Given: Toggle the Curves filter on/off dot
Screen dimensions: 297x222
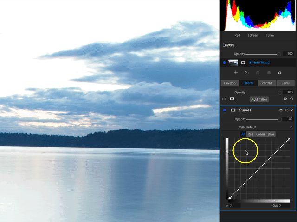Looking at the screenshot, I should point(224,110).
